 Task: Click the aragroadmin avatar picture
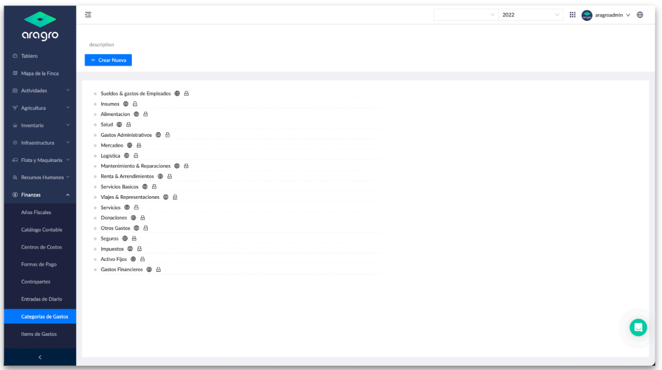587,15
